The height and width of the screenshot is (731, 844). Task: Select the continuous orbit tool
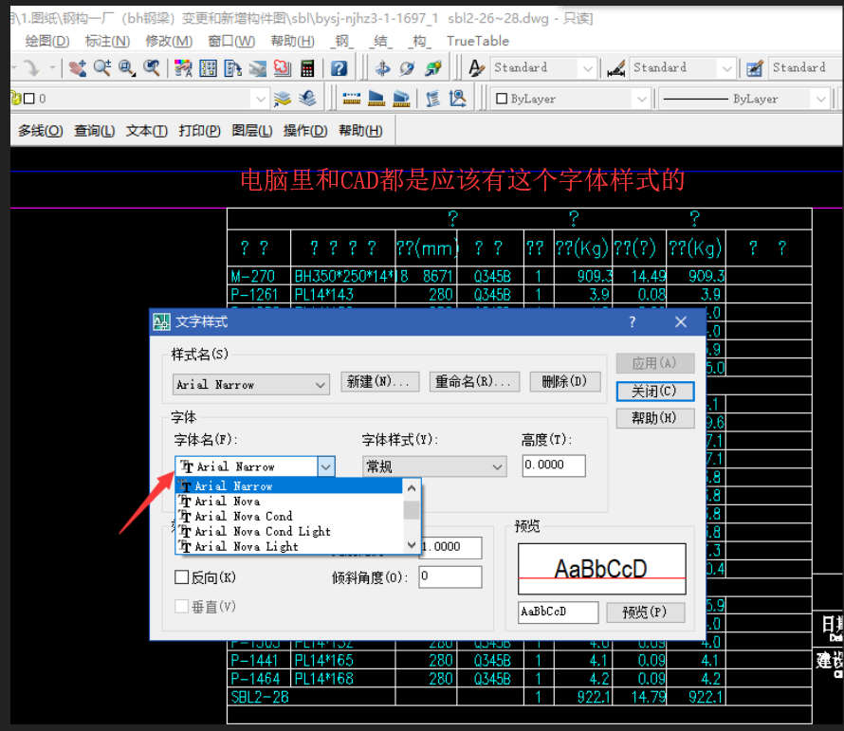point(432,68)
